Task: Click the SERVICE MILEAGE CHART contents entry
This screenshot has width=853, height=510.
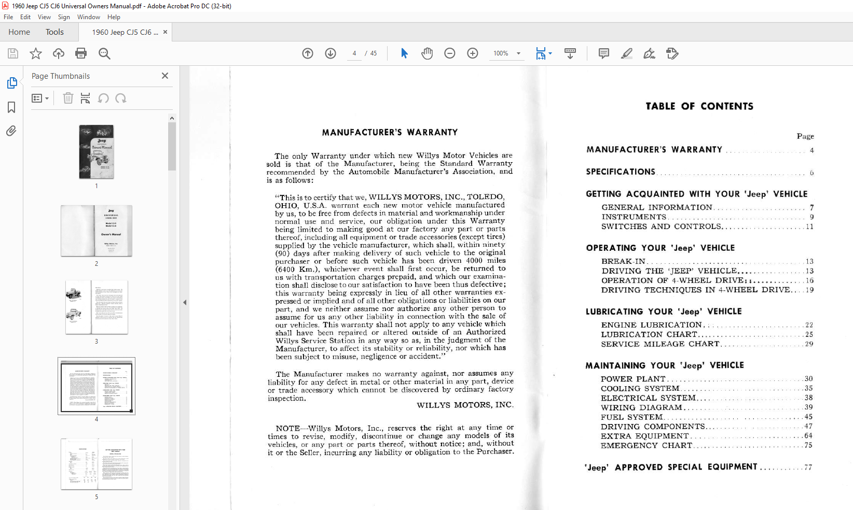Action: (x=707, y=344)
